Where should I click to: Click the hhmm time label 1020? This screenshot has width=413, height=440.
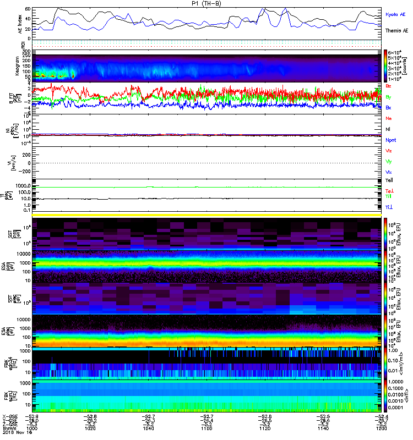click(90, 428)
